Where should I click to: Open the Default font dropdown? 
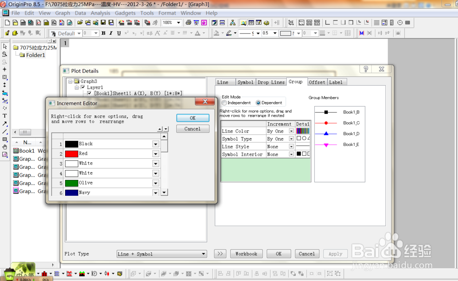tap(79, 33)
